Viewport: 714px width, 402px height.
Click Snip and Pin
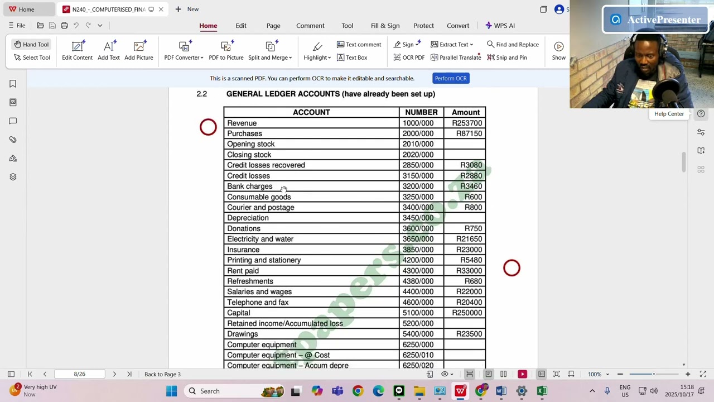click(x=506, y=58)
